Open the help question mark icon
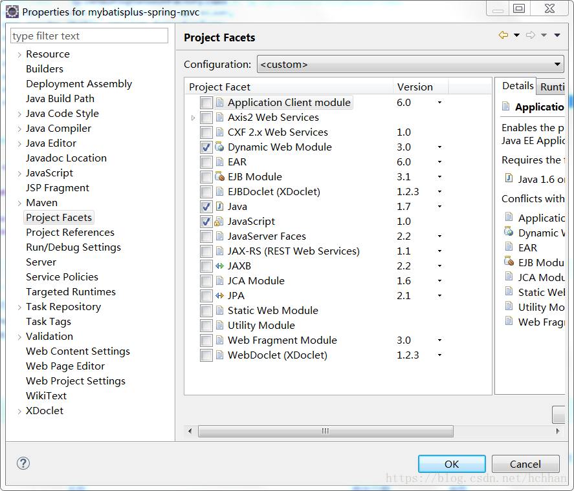Screen dimensions: 574x491 23,463
